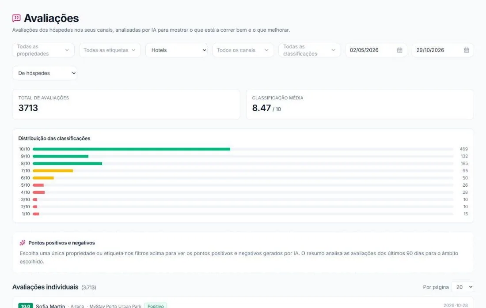Open the De hóspedes dropdown
Image resolution: width=486 pixels, height=308 pixels.
[45, 73]
